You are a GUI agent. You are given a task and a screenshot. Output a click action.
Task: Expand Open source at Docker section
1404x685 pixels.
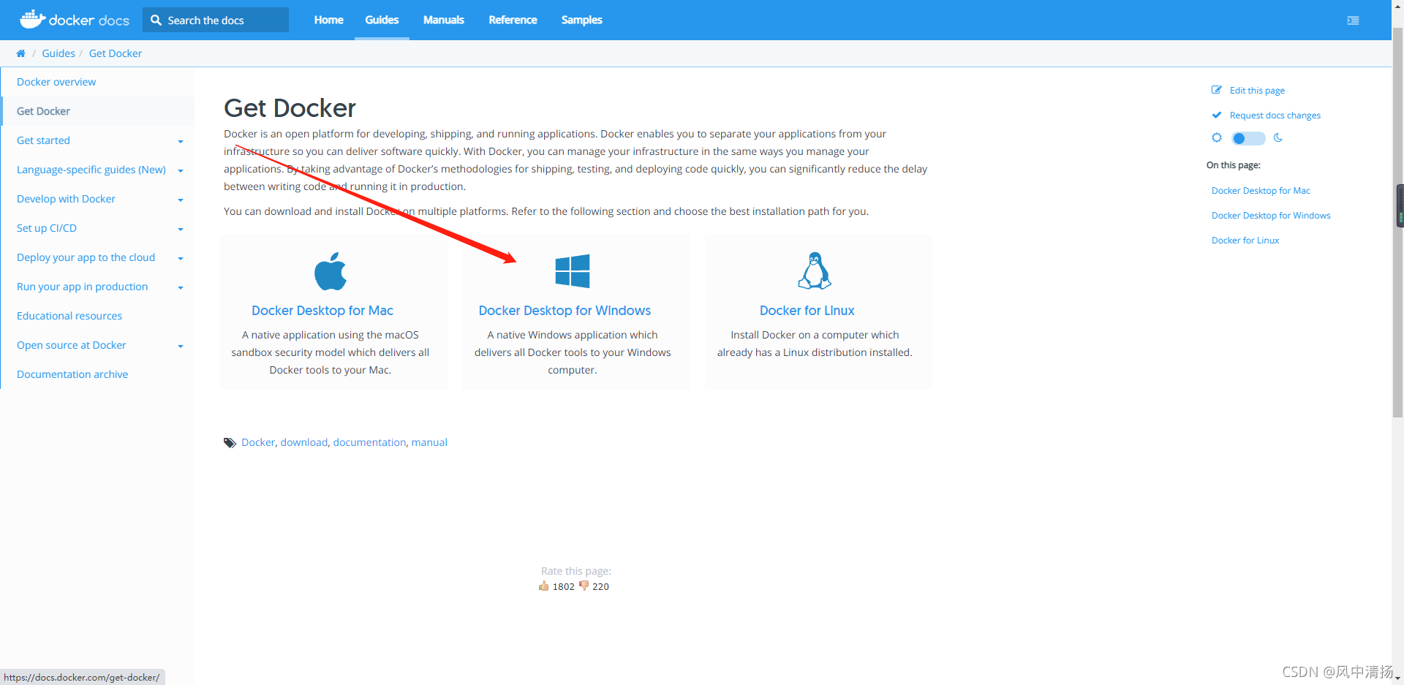[181, 346]
